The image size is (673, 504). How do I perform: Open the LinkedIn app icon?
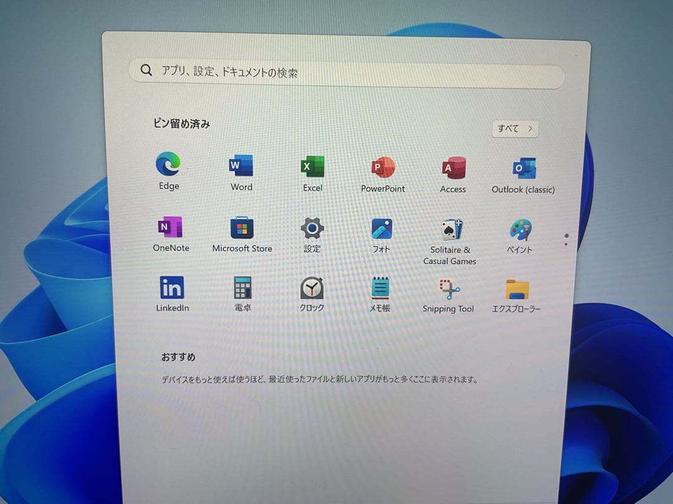pyautogui.click(x=172, y=287)
